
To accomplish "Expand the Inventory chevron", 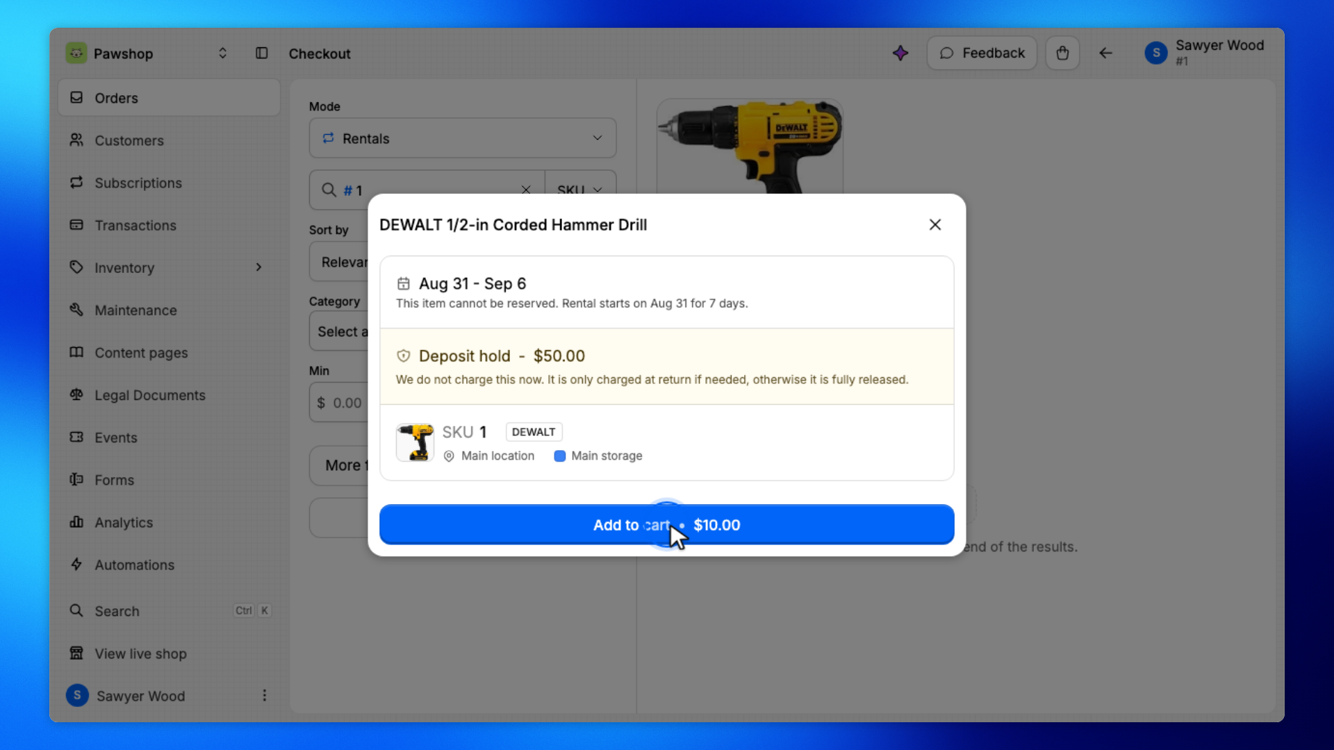I will click(x=258, y=267).
